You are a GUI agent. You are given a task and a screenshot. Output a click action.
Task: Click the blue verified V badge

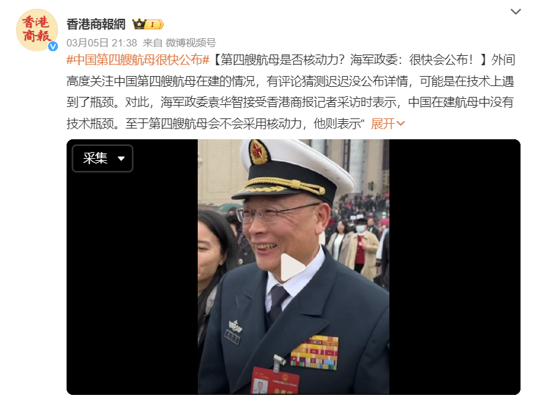(52, 46)
